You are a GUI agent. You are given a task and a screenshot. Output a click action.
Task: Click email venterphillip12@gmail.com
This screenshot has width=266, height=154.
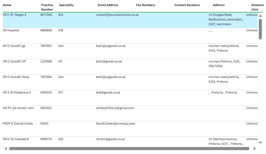click(115, 108)
